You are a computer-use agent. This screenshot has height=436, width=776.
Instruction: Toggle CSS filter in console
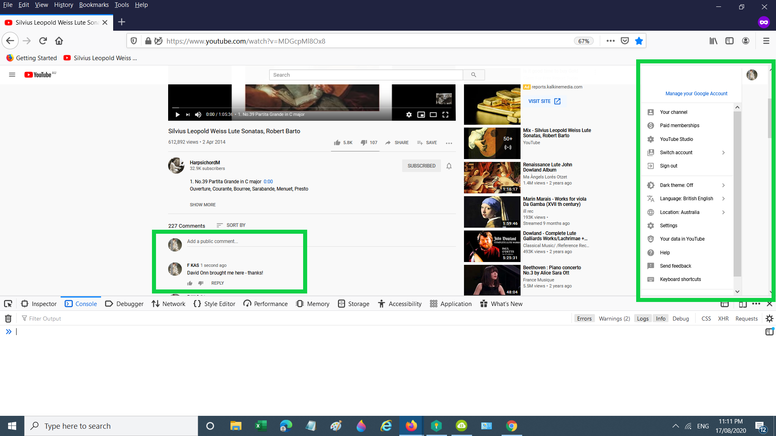pos(706,319)
